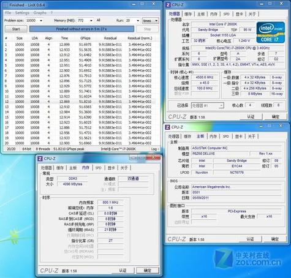This screenshot has width=291, height=278.
Task: Click the CPU-Z icon in the memory window title
Action: 40,159
